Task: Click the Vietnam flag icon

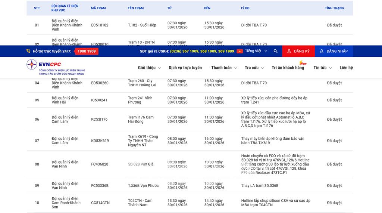Action: [239, 51]
